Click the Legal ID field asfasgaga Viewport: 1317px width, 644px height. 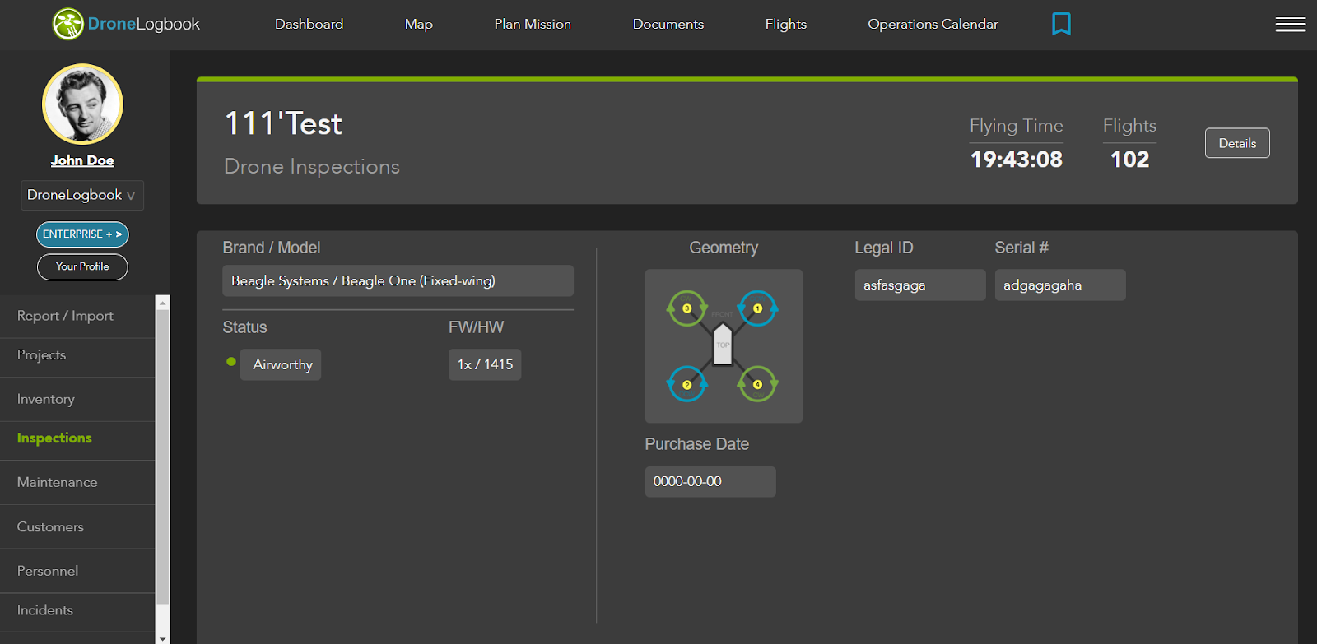point(920,285)
